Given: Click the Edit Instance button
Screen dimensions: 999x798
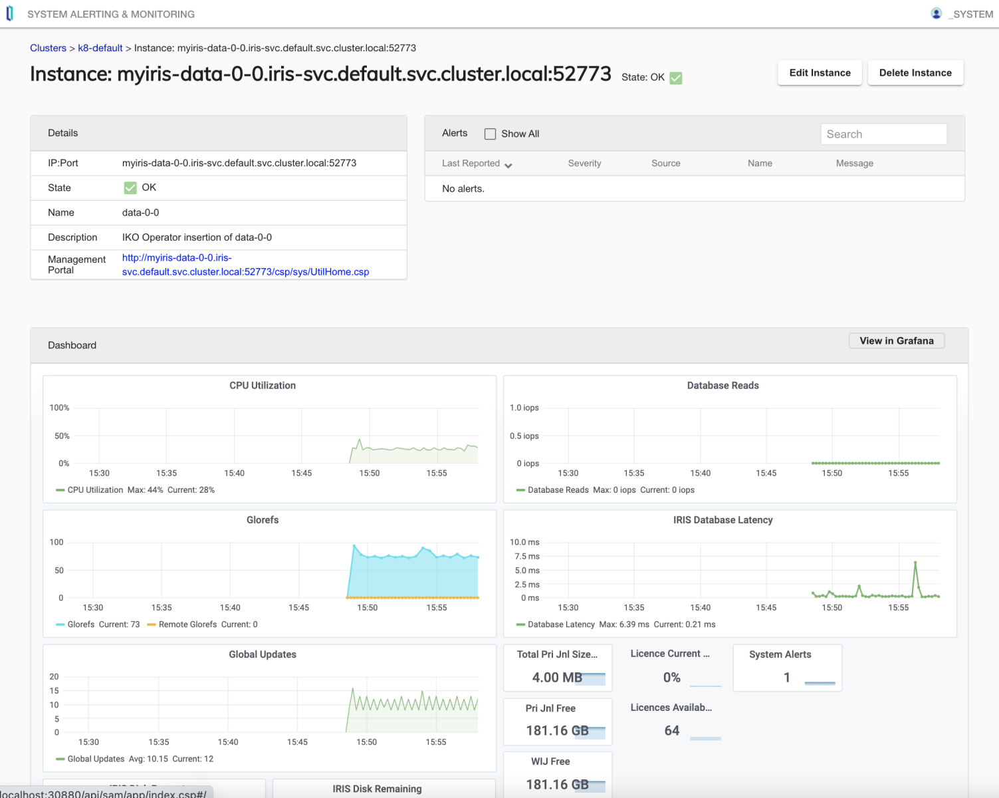Looking at the screenshot, I should point(820,73).
